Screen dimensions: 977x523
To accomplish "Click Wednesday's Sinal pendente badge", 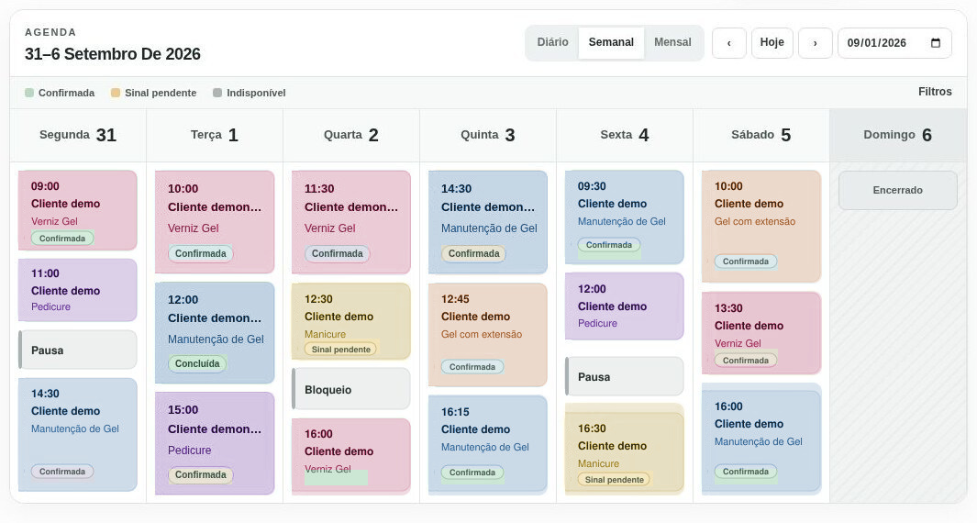I will (341, 349).
